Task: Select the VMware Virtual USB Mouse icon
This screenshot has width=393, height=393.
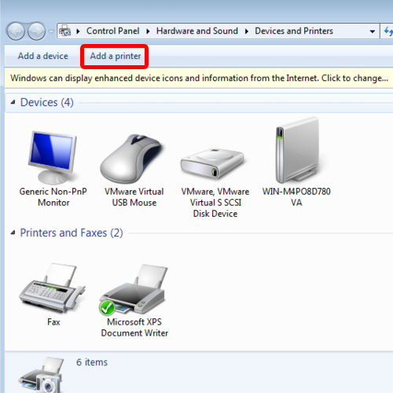Action: pyautogui.click(x=132, y=159)
